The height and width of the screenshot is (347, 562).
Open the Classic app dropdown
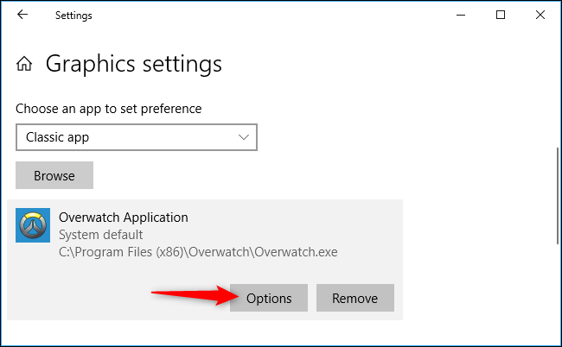point(136,137)
